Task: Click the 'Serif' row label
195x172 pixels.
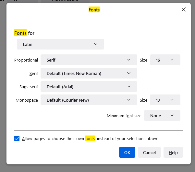Action: 33,74
